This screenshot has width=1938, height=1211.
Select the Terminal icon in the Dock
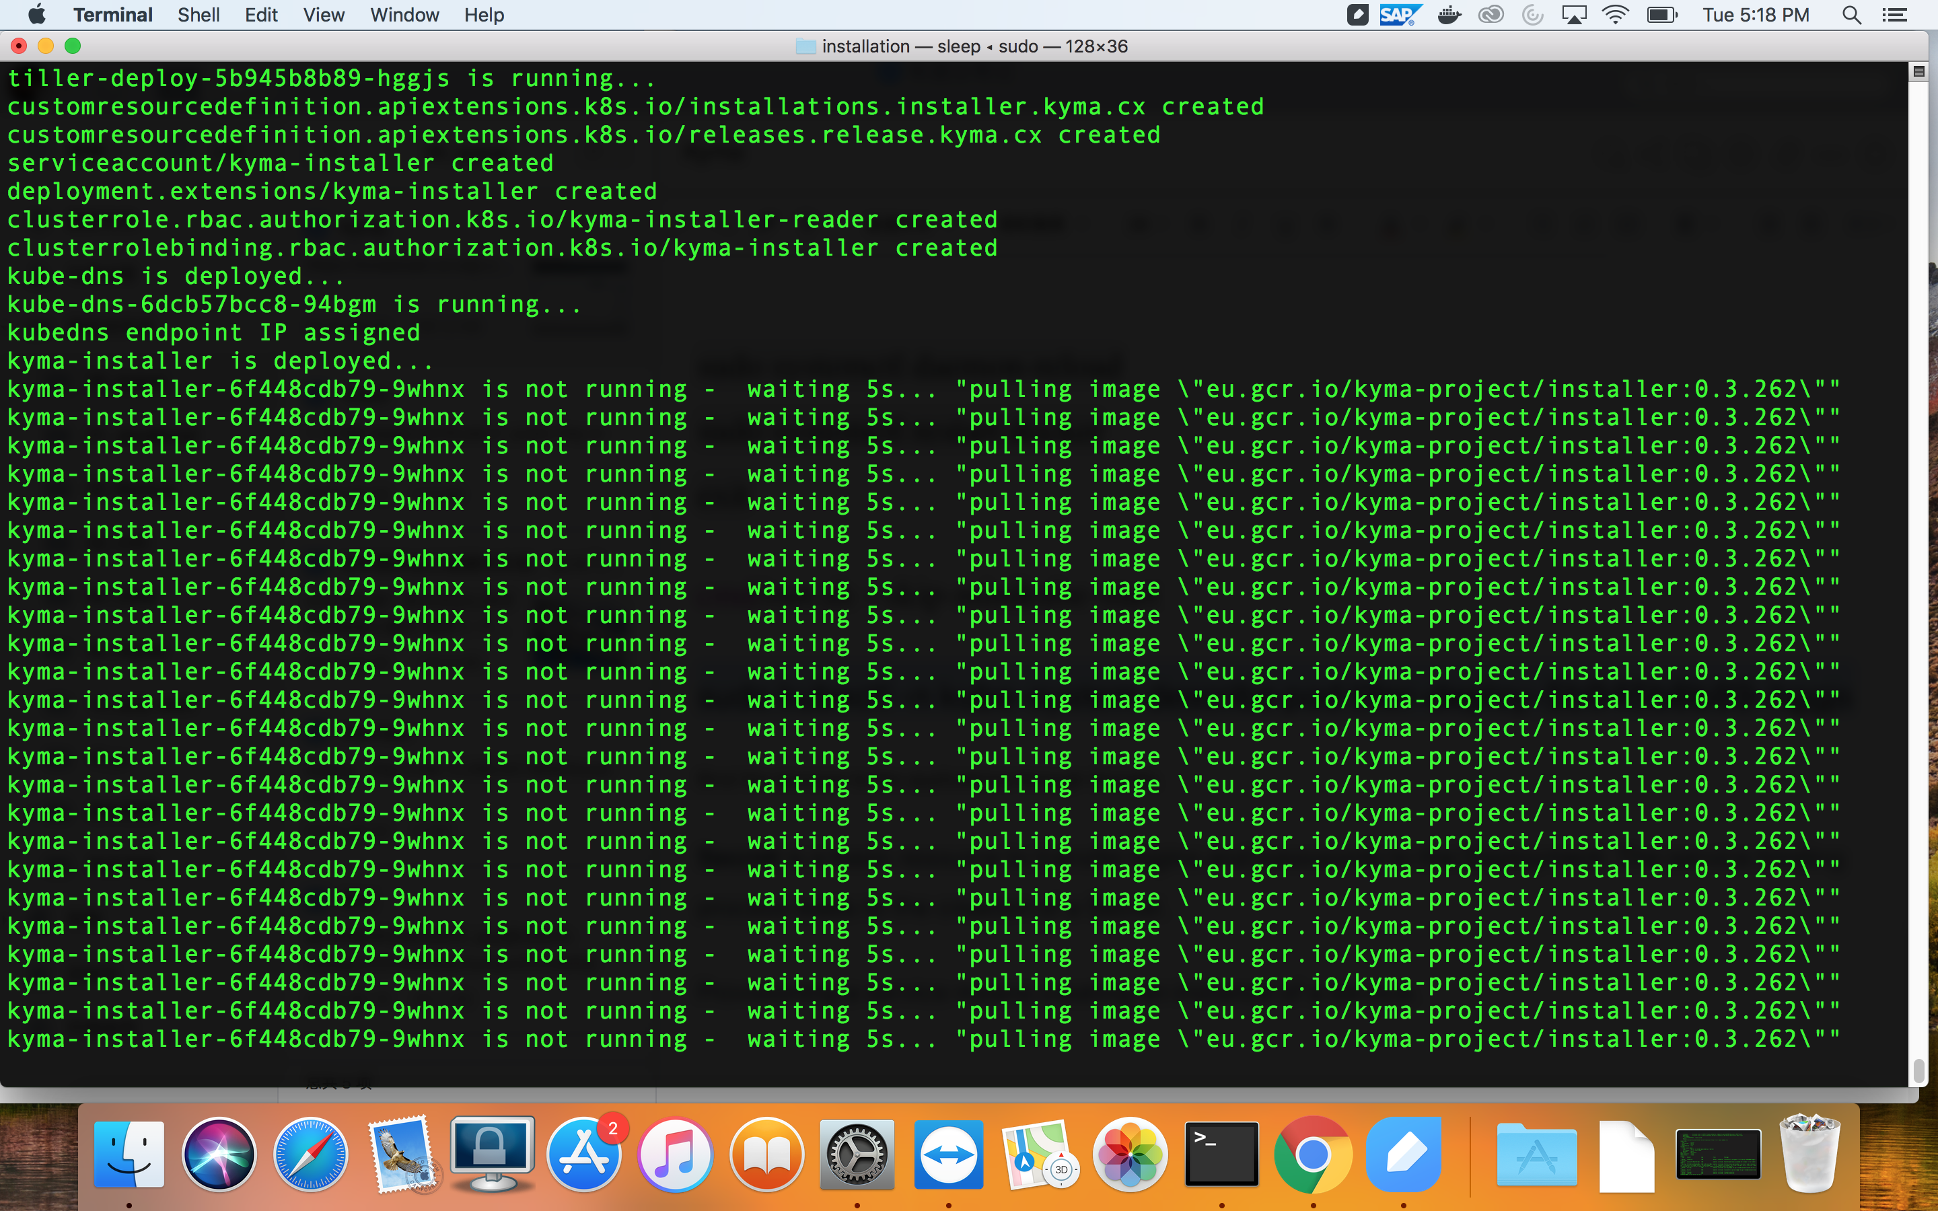tap(1223, 1153)
